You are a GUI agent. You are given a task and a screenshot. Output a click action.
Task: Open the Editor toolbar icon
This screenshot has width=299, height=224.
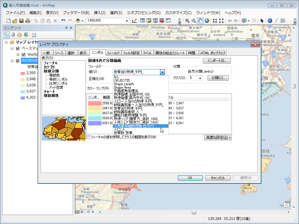134,21
